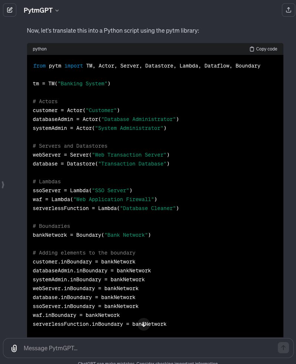Select the "Transaction Database" datastore line

[101, 164]
